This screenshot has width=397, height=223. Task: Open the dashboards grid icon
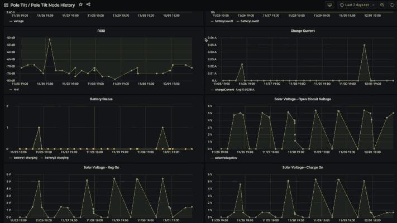(x=6, y=5)
